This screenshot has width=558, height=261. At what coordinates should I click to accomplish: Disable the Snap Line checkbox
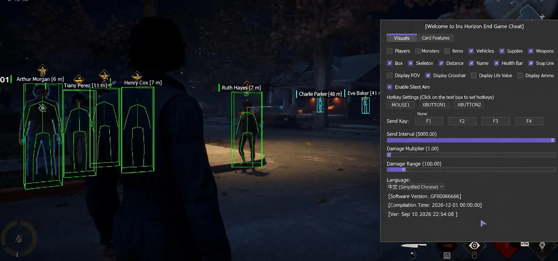point(531,63)
